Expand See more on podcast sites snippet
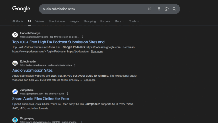 coord(97,52)
